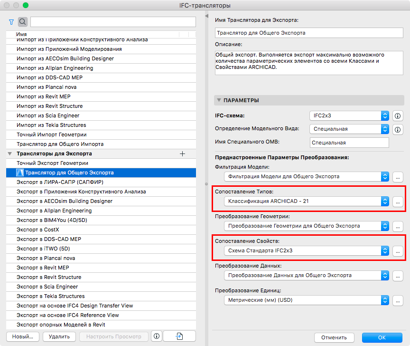Select Экспорт в CostX
This screenshot has height=346, width=410.
pos(101,230)
